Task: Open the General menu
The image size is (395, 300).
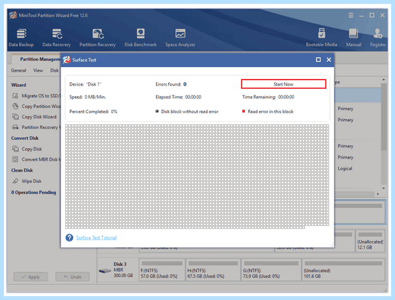Action: pos(18,70)
